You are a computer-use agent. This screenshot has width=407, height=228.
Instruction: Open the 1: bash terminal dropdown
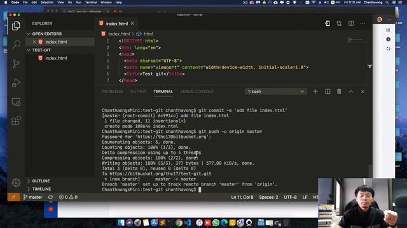pos(275,91)
